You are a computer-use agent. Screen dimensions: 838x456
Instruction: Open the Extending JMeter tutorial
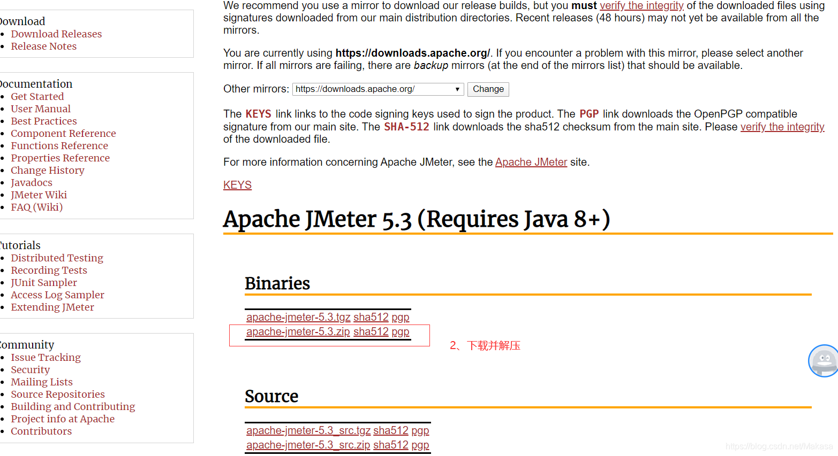52,307
